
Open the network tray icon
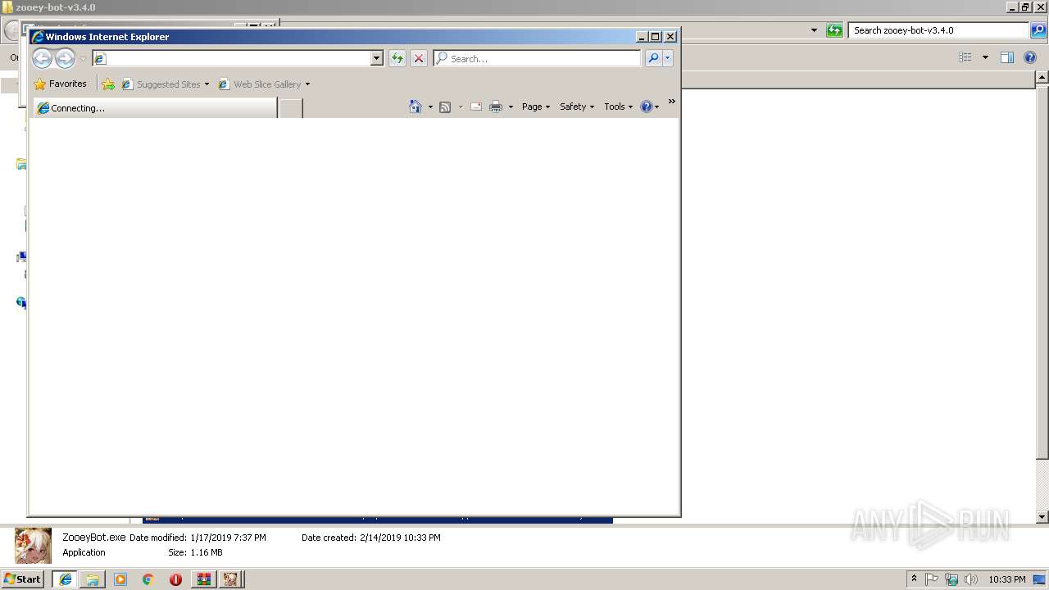pos(951,579)
